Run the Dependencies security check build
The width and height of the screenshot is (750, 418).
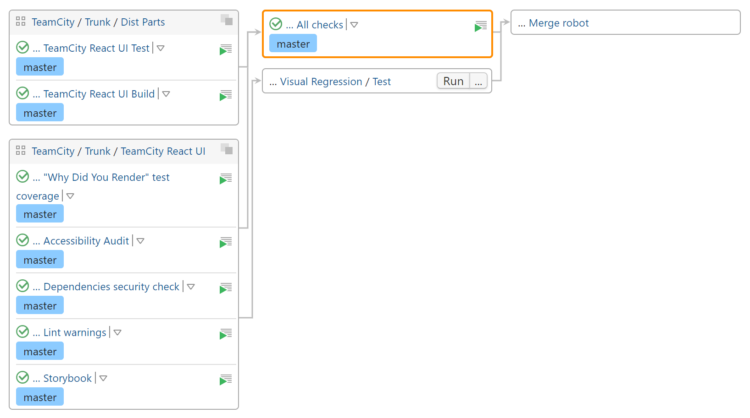click(x=226, y=288)
